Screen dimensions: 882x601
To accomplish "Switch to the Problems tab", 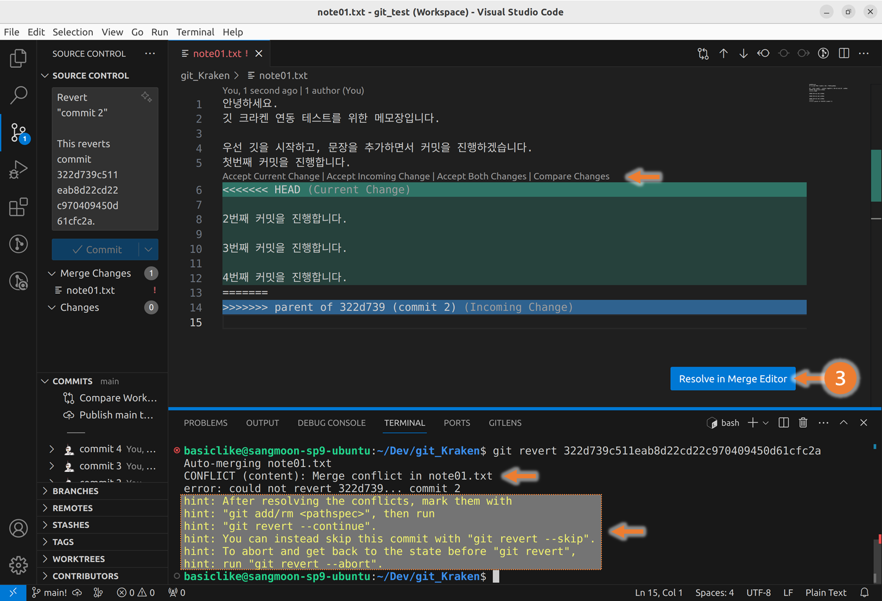I will click(205, 422).
